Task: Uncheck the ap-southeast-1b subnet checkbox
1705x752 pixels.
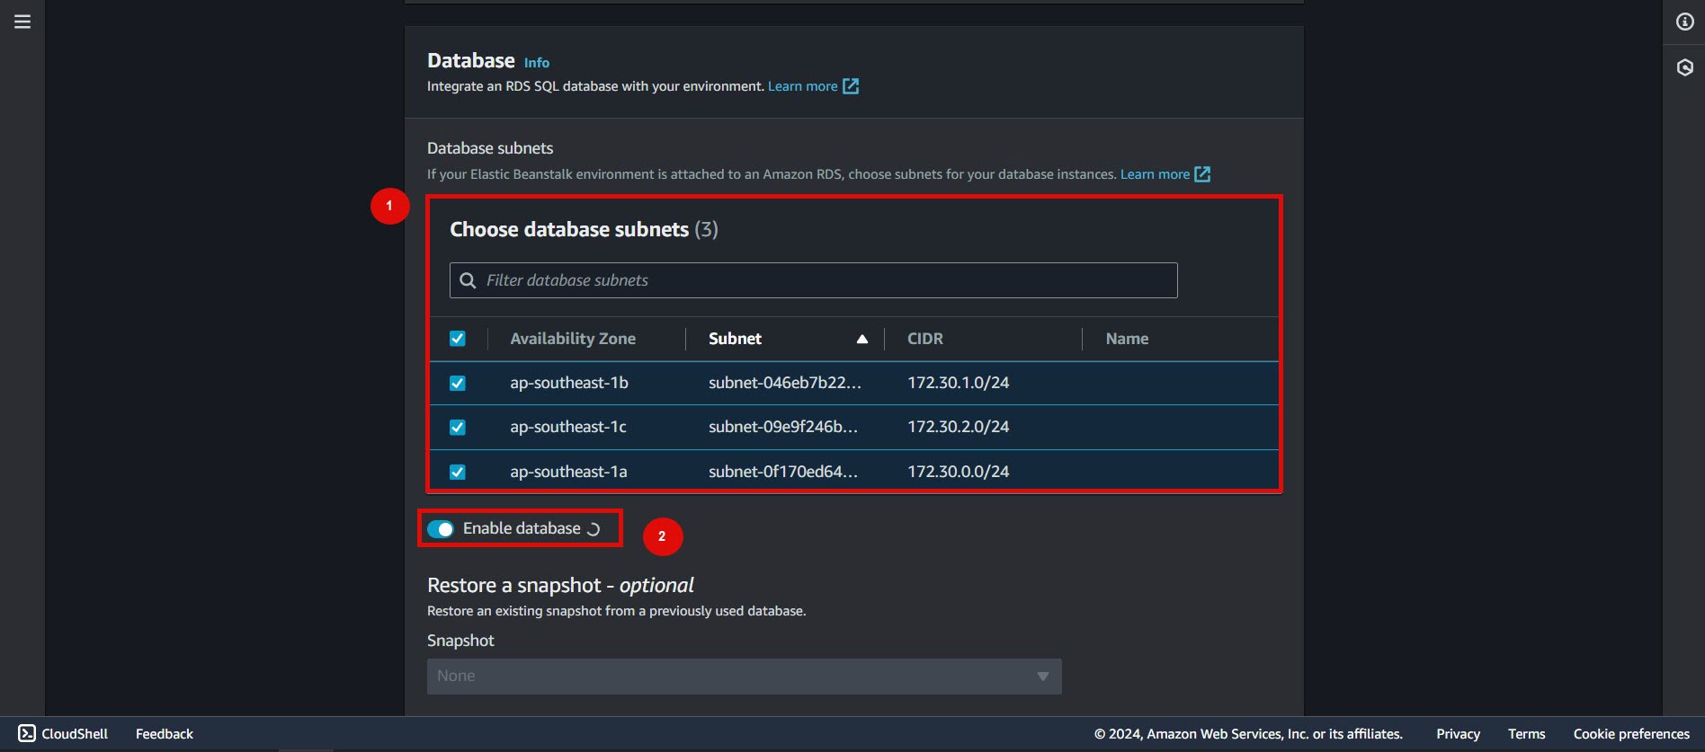Action: click(458, 383)
